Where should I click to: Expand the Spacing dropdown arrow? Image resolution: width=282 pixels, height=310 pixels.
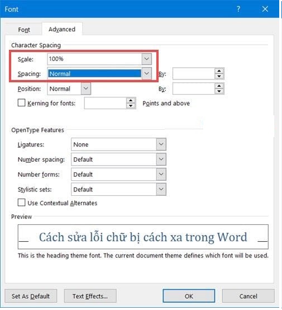point(146,73)
